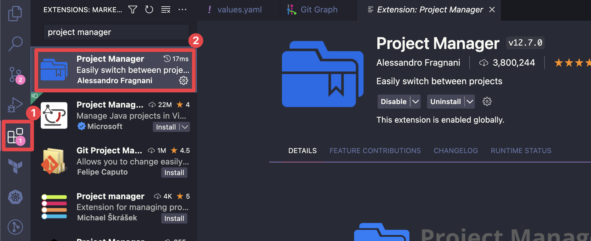Open the Source Control view
Screen dimensions: 591x241
tap(16, 75)
